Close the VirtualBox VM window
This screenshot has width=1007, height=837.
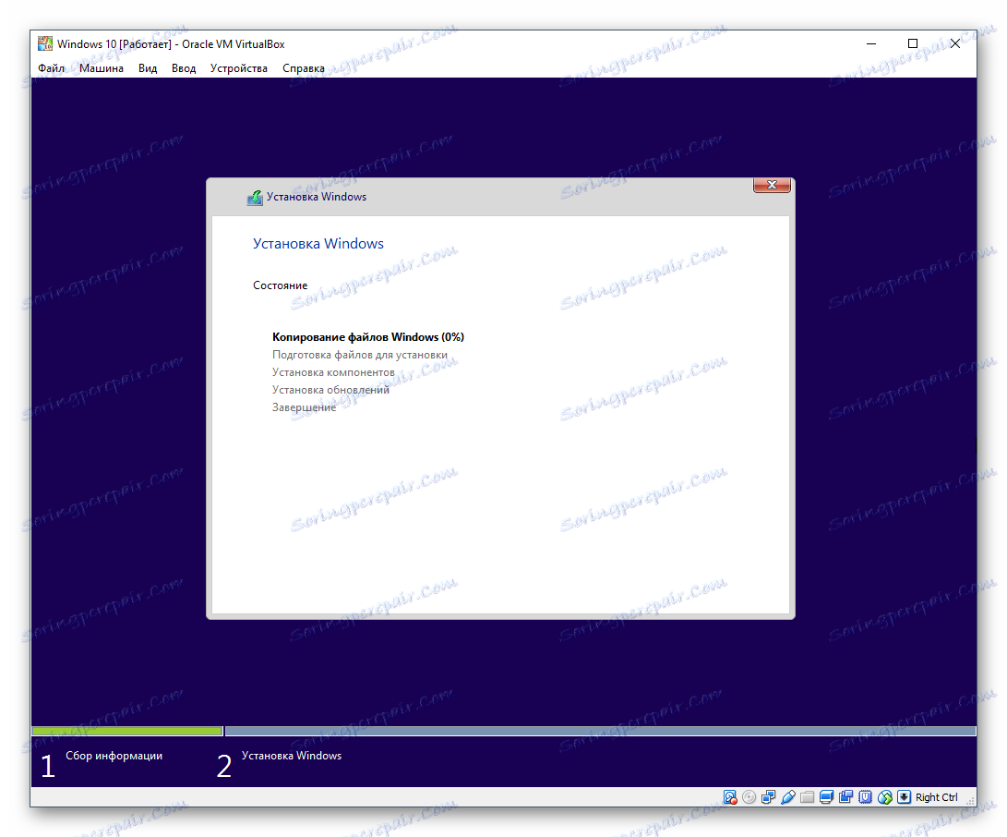[x=955, y=43]
